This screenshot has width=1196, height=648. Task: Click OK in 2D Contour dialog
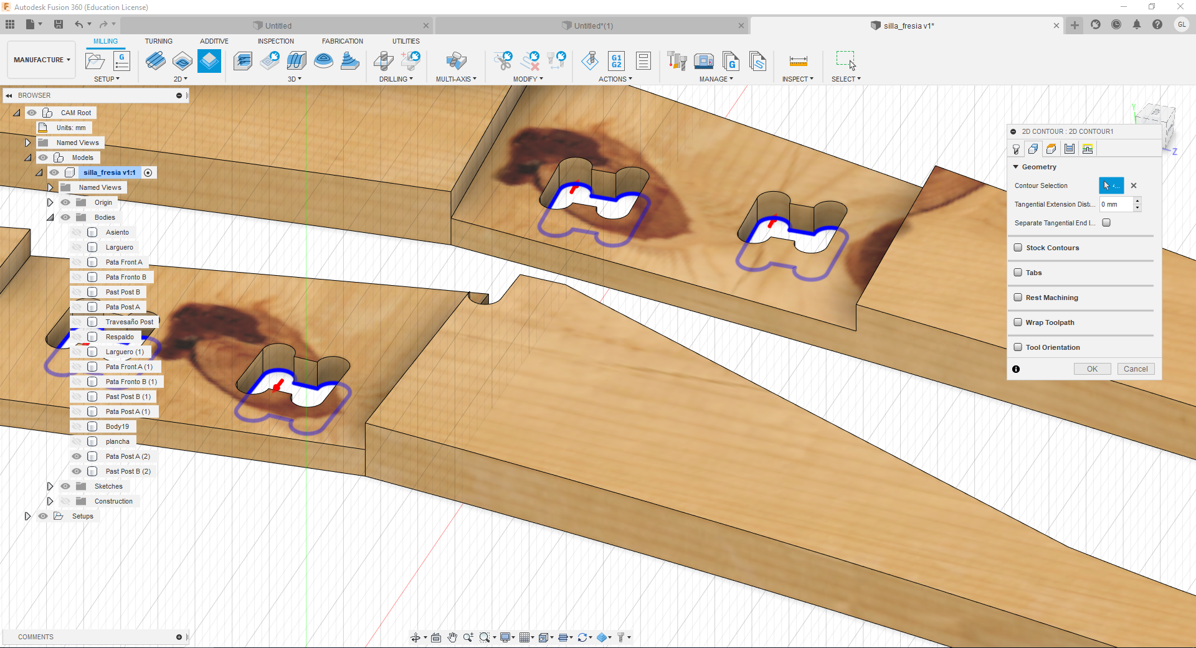tap(1092, 369)
